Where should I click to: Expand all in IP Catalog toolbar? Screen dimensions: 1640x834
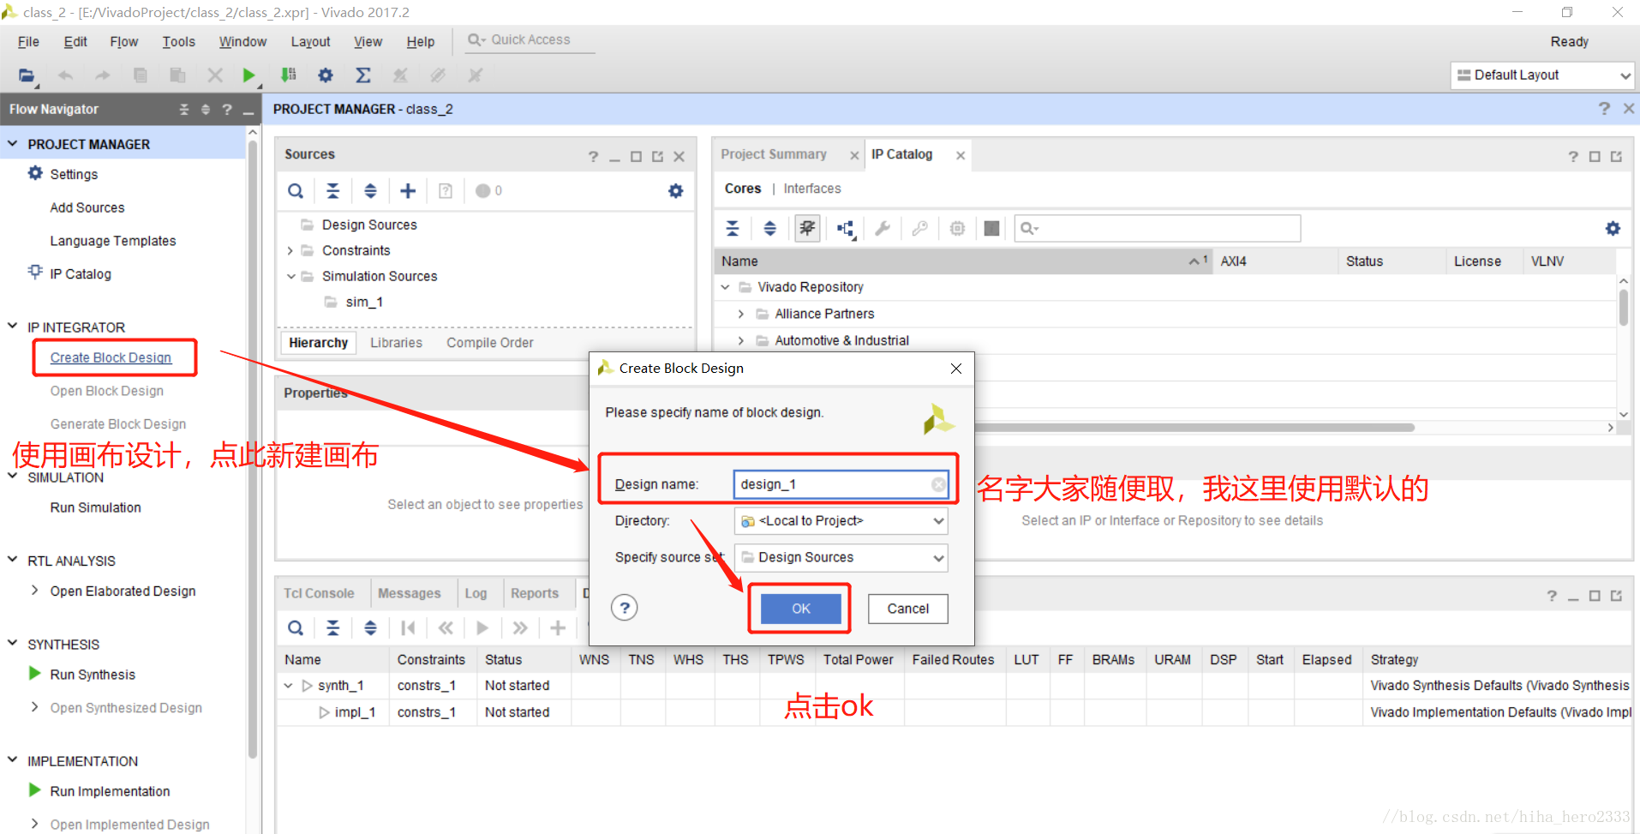[x=769, y=228]
